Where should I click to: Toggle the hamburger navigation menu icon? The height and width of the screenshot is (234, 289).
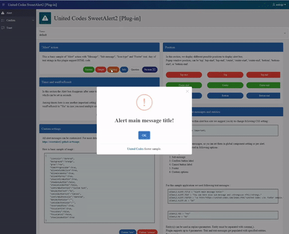pos(3,5)
